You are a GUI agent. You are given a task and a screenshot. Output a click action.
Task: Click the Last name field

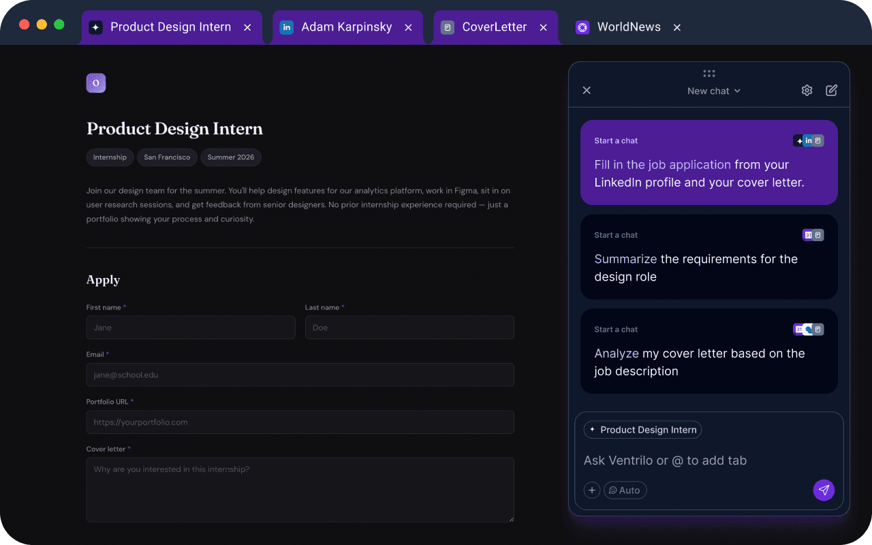(409, 328)
